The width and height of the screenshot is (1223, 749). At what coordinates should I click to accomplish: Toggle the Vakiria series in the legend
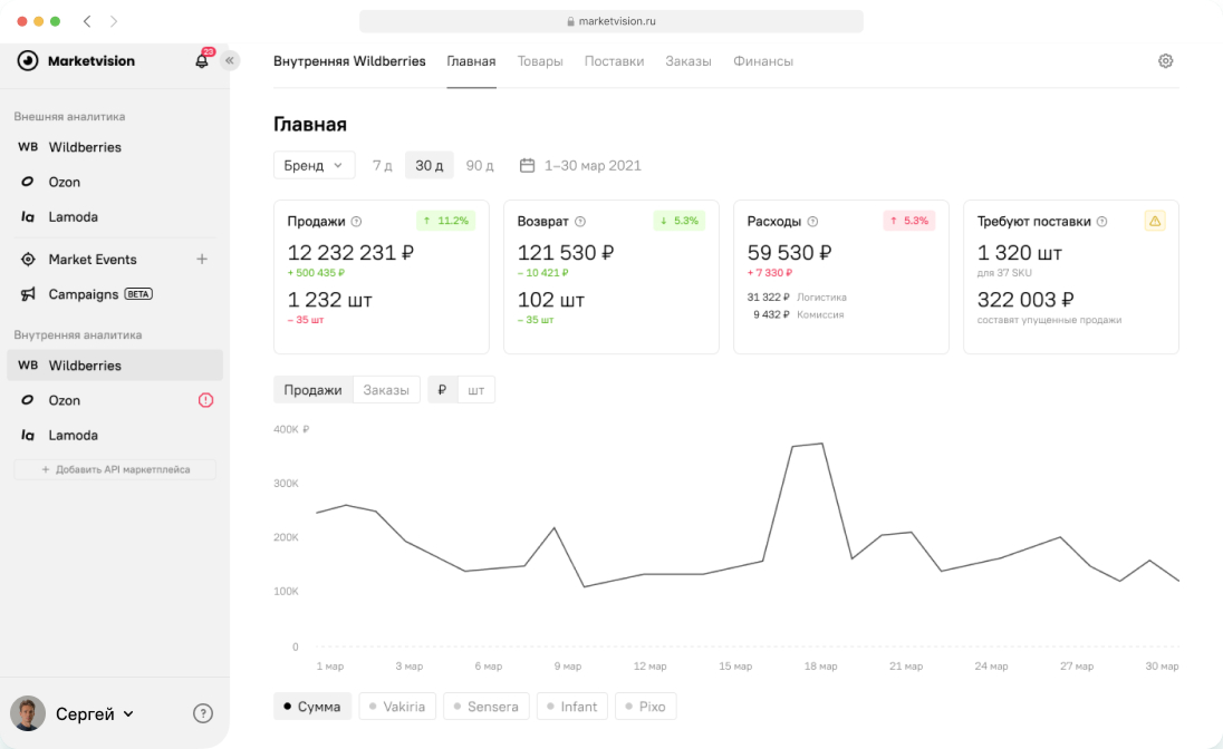(x=397, y=706)
